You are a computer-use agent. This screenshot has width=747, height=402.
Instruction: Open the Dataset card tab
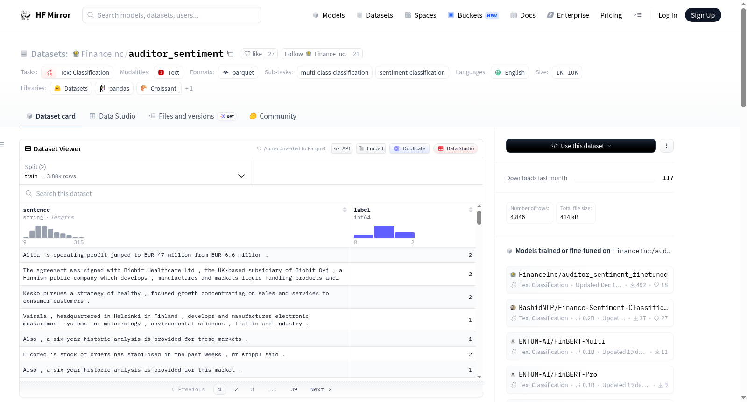(x=50, y=116)
